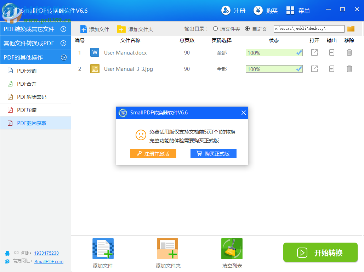Click the 页码选择 column header
Image resolution: width=364 pixels, height=272 pixels.
pyautogui.click(x=222, y=40)
